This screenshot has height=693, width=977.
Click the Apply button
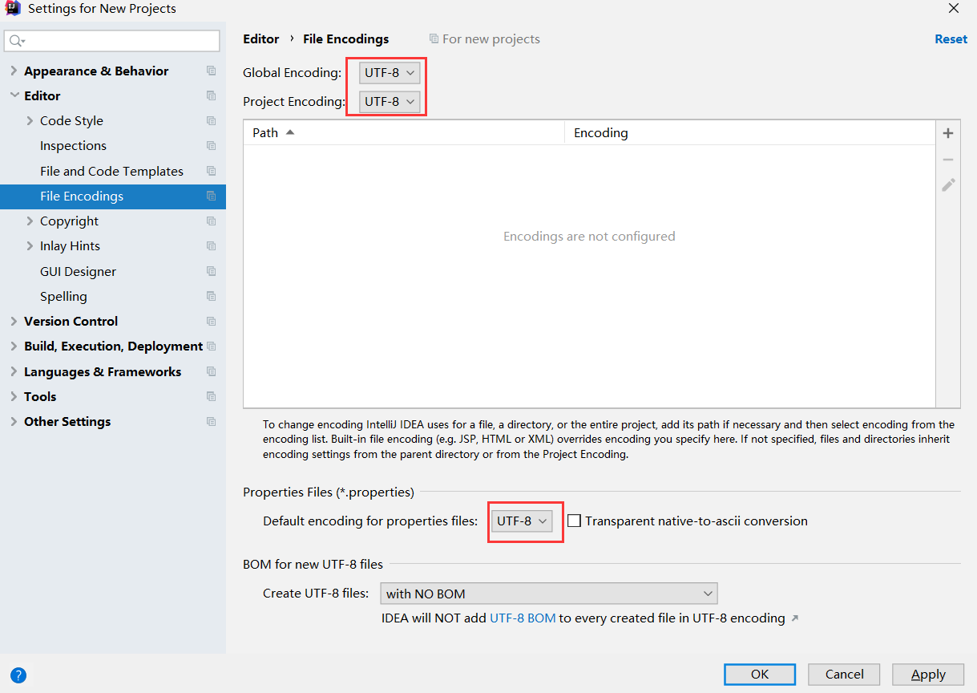click(928, 675)
